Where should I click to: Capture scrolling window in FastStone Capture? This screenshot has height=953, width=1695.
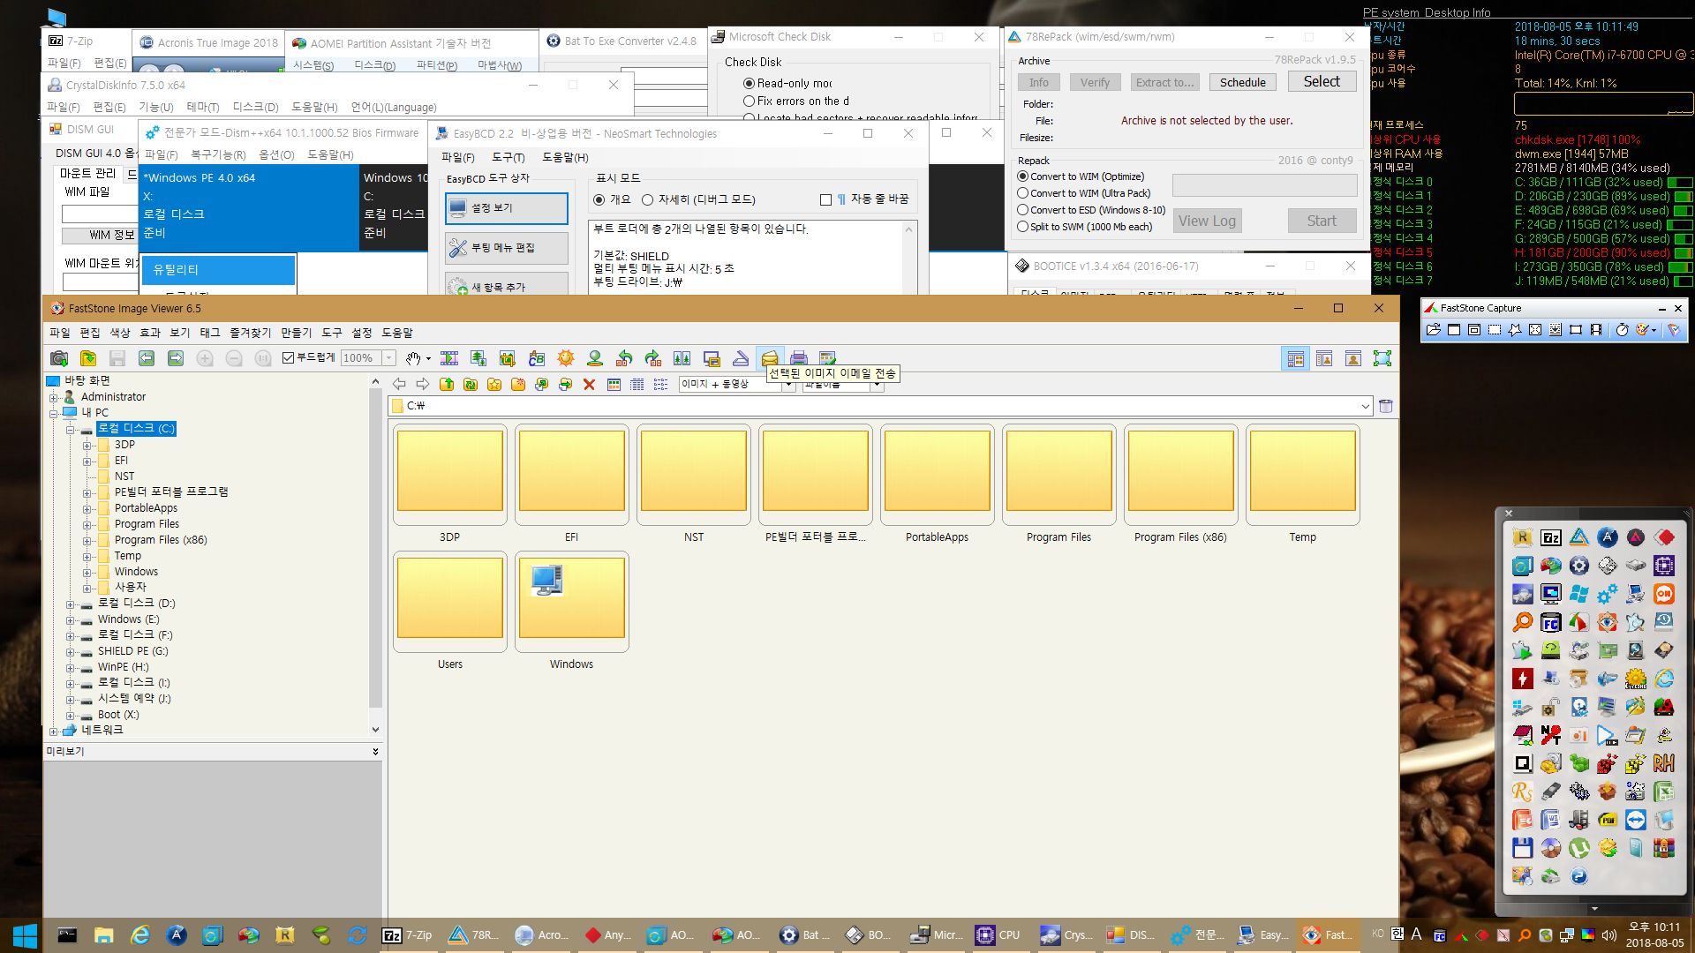1556,330
